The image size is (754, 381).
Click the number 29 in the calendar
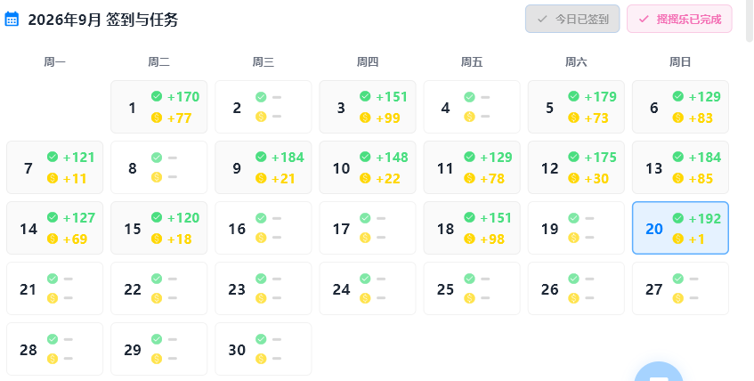pyautogui.click(x=133, y=350)
